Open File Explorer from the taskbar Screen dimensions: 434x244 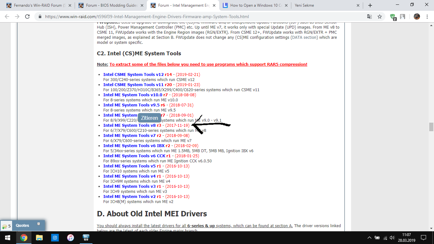click(39, 238)
